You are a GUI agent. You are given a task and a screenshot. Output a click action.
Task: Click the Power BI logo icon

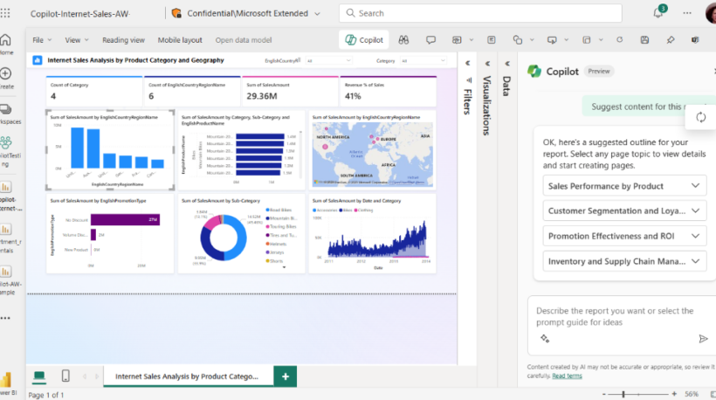coord(6,381)
